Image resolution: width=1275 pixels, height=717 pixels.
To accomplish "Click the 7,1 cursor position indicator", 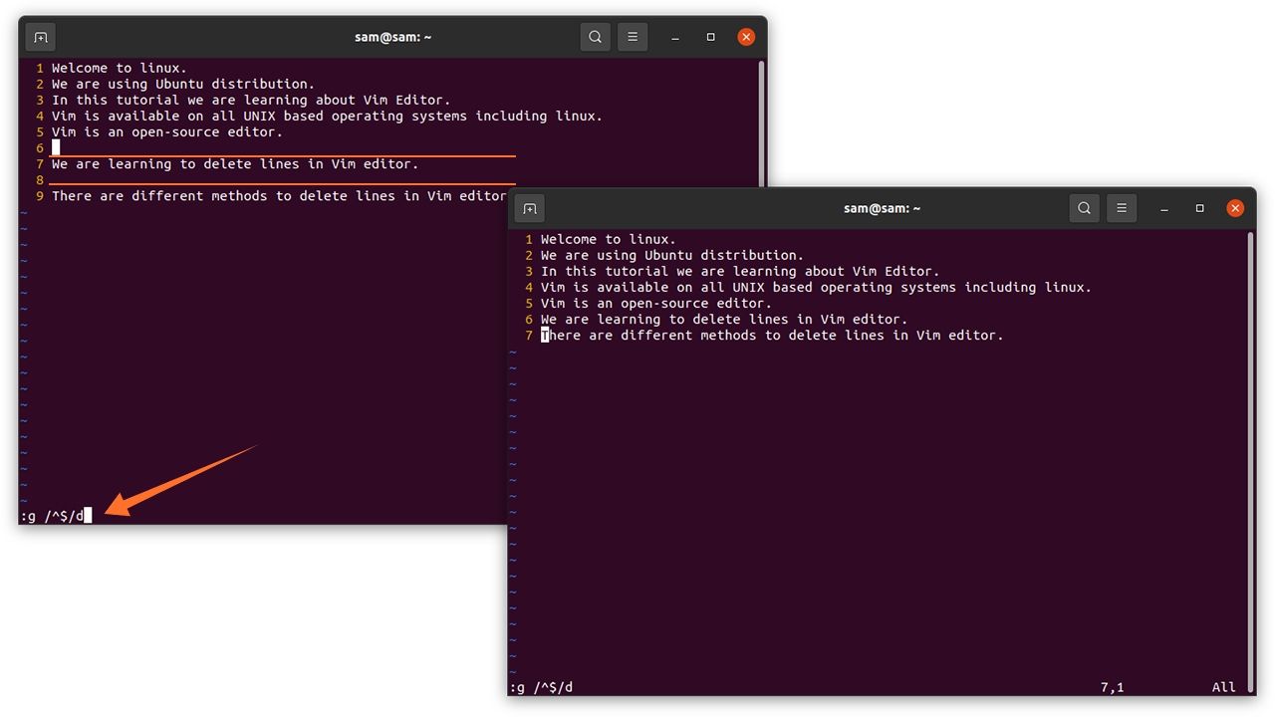I will click(x=1112, y=687).
